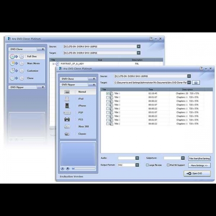Click the Target path field in front window
Viewport: 216px width, 216px height.
coord(150,83)
